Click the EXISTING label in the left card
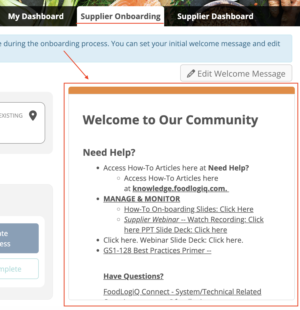The height and width of the screenshot is (310, 300). 11,116
